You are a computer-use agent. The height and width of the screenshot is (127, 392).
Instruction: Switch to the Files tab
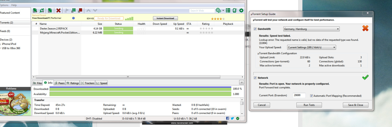[37, 83]
